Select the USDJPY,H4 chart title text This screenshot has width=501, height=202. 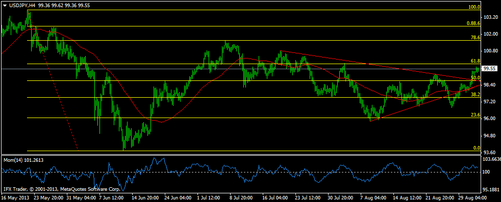tap(22, 6)
